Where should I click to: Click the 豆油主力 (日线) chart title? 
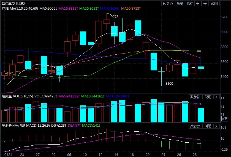click(13, 3)
